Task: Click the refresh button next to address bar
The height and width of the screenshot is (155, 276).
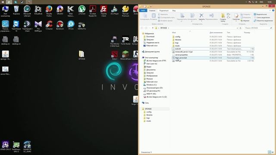Action: click(x=241, y=28)
